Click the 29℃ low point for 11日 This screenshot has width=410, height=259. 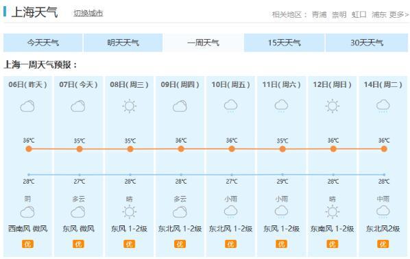click(282, 174)
